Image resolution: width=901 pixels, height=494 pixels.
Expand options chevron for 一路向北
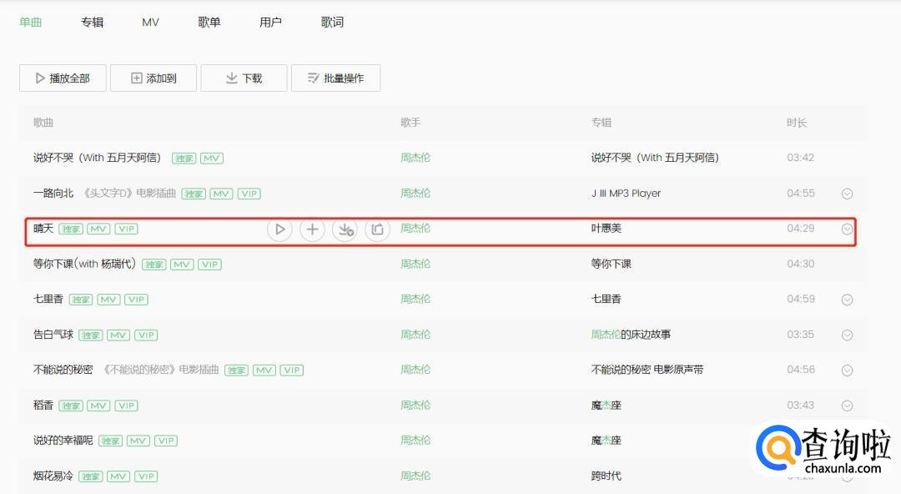[847, 194]
